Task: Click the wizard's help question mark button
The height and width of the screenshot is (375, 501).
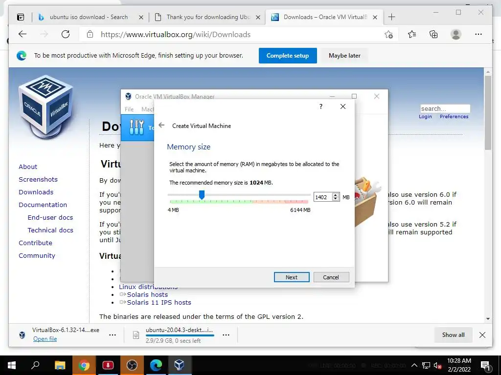Action: (x=321, y=106)
